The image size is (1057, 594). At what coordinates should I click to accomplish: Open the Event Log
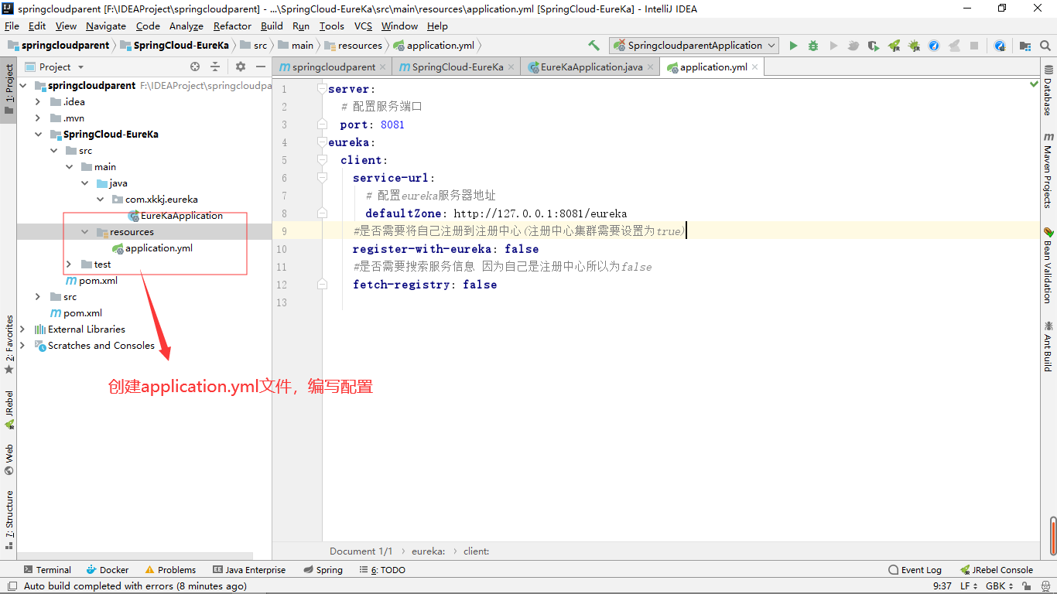(915, 570)
